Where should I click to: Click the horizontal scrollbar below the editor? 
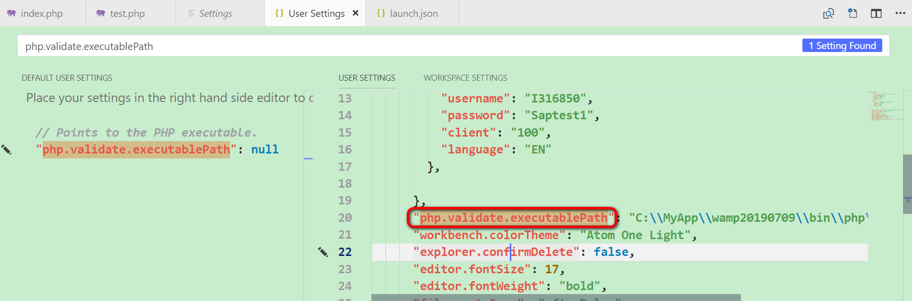556,298
